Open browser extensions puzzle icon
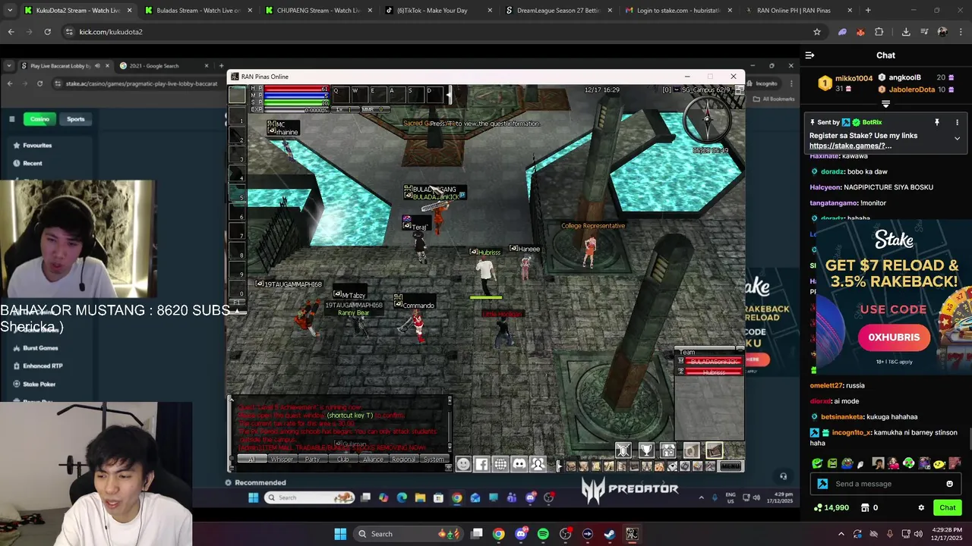The width and height of the screenshot is (972, 546). [x=879, y=32]
